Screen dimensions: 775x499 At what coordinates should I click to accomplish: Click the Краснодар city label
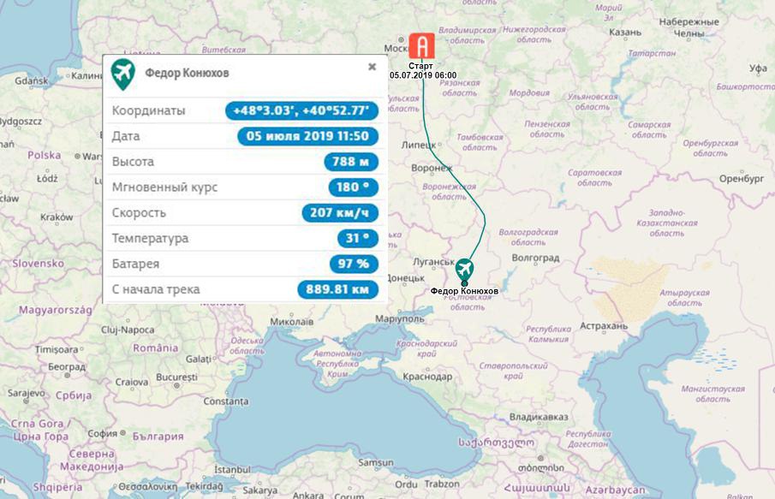point(427,377)
